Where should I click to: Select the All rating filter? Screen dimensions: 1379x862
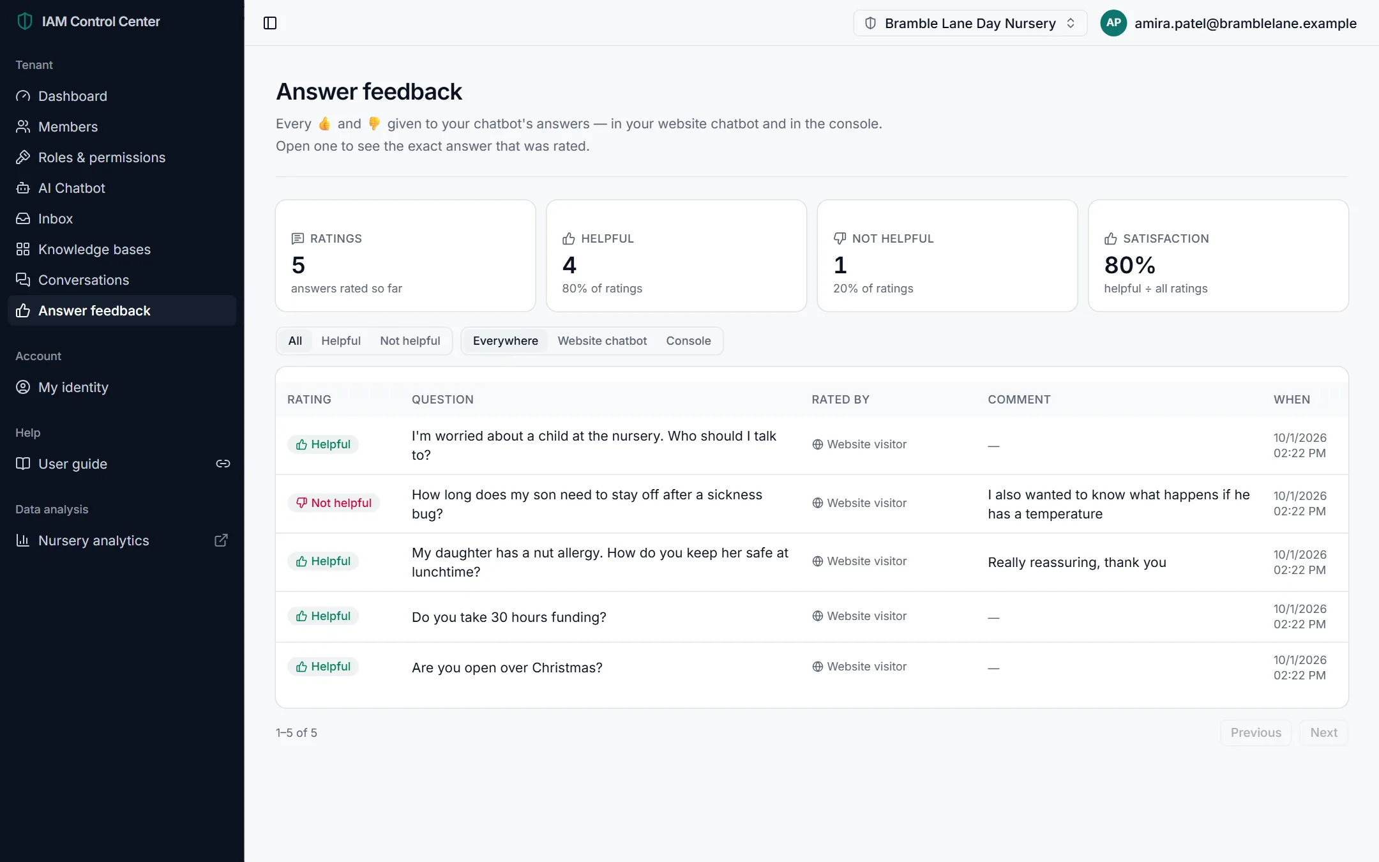coord(295,341)
